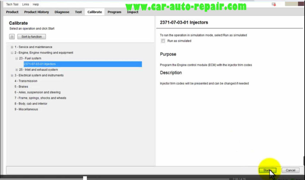Click the highlighted Start button
Image resolution: width=305 pixels, height=180 pixels.
pyautogui.click(x=267, y=170)
